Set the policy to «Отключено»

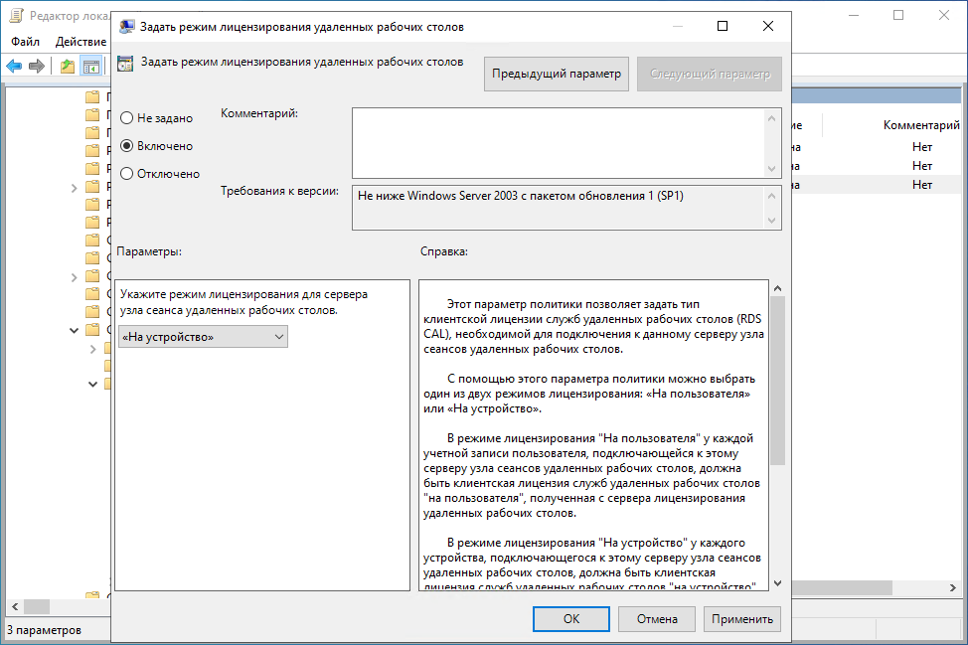160,174
